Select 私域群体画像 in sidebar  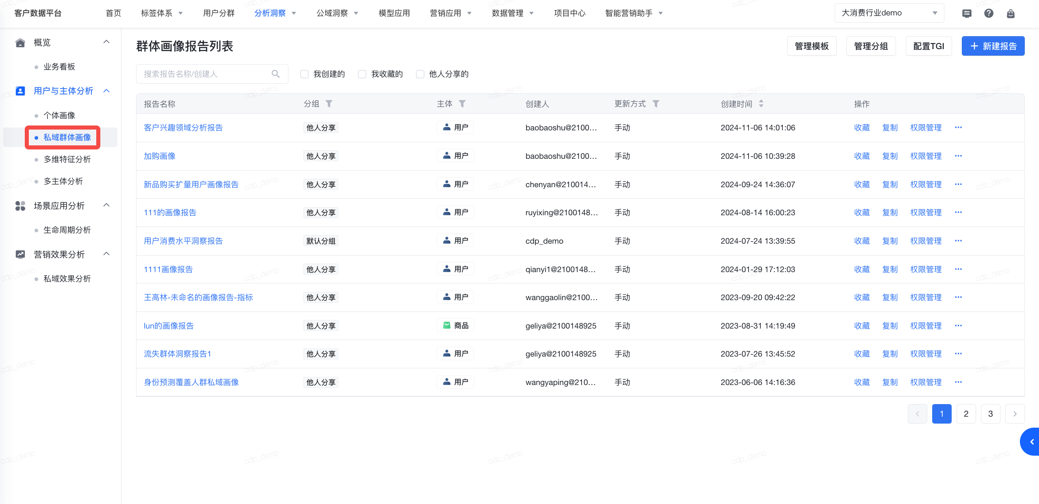tap(67, 137)
